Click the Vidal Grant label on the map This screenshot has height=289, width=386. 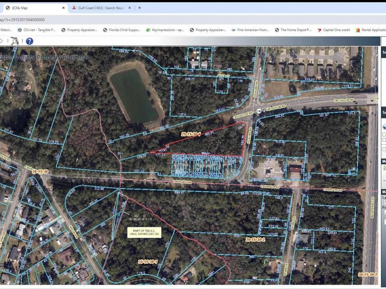(x=144, y=232)
